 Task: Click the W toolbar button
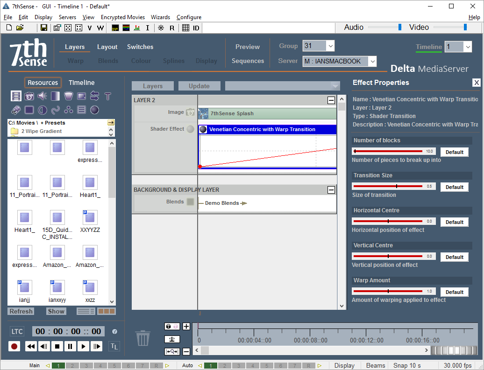click(100, 28)
